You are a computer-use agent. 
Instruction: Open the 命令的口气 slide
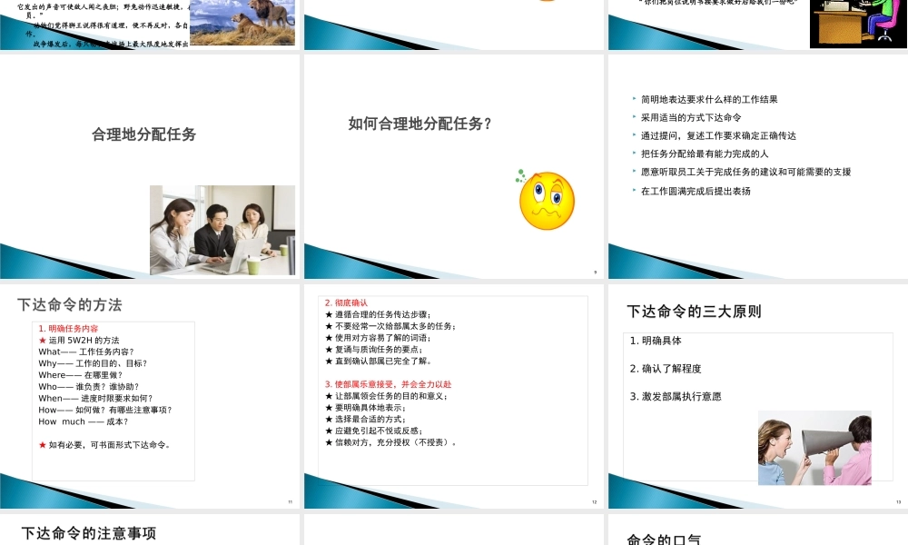(x=758, y=530)
